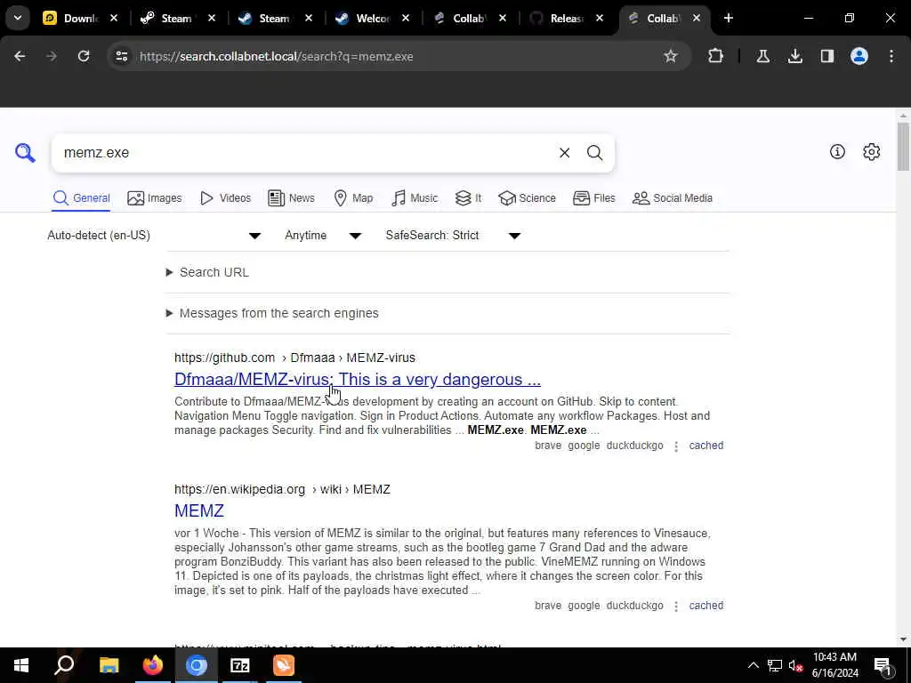Select the Map search category

point(353,198)
